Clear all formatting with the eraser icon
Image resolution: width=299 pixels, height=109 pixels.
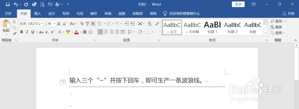point(82,24)
